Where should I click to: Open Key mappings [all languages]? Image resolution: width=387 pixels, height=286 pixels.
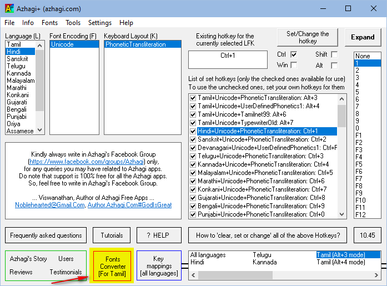point(159,265)
